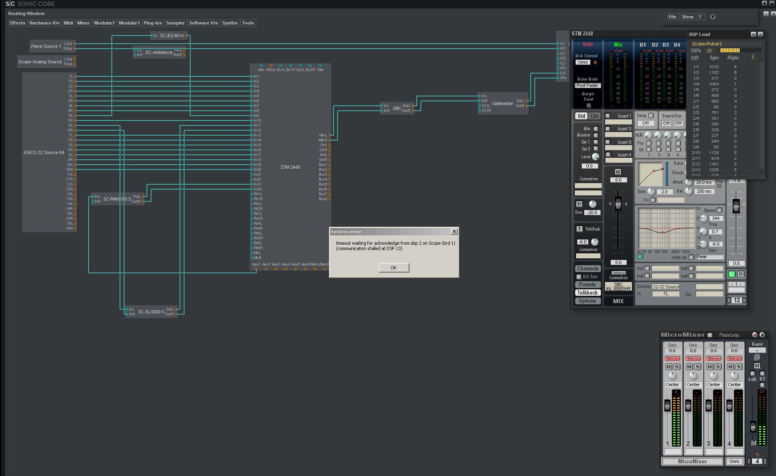Select the Optimaster module

coord(503,103)
